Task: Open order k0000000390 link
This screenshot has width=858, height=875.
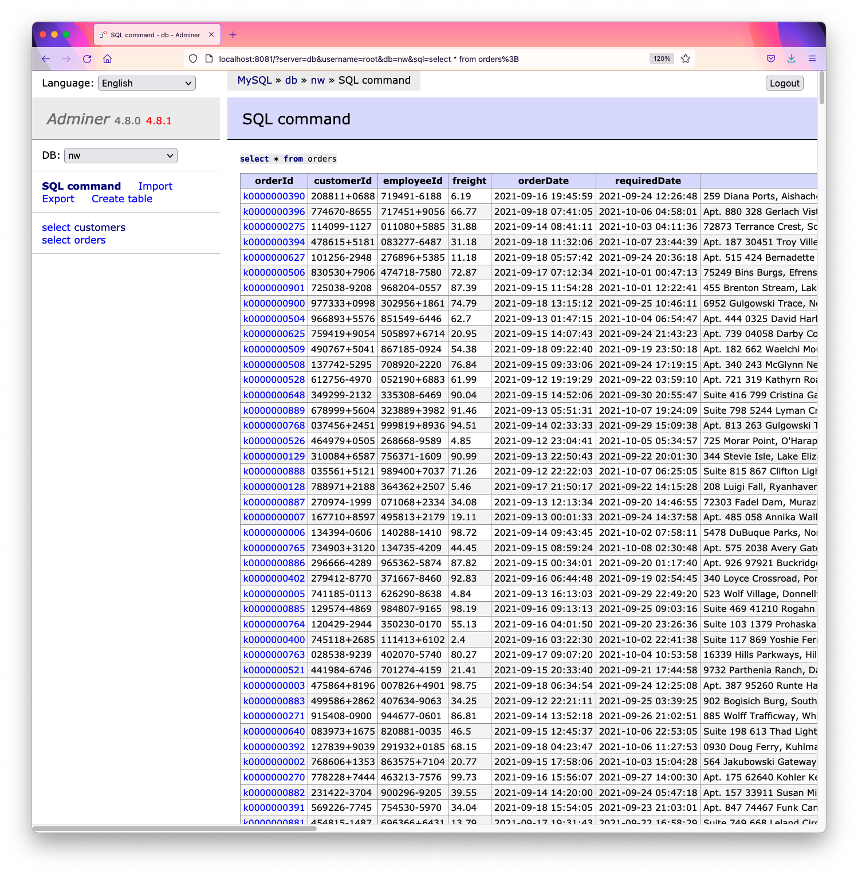Action: [274, 196]
